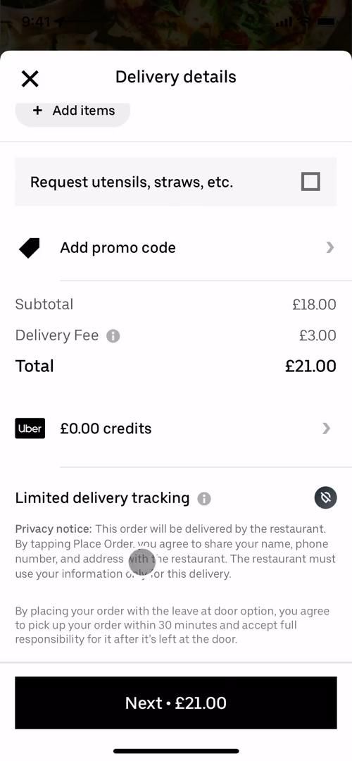Show Delivery Fee info icon details
The height and width of the screenshot is (761, 352).
click(x=113, y=336)
